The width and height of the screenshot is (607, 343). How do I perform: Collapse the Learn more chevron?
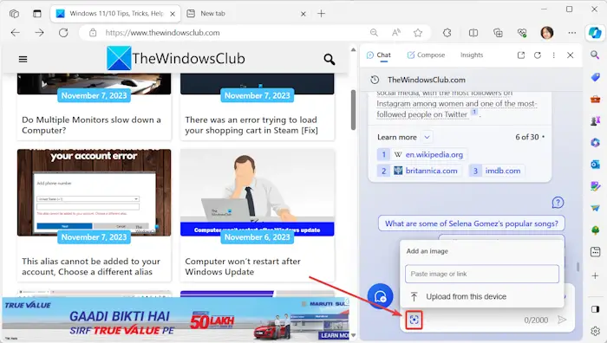427,137
